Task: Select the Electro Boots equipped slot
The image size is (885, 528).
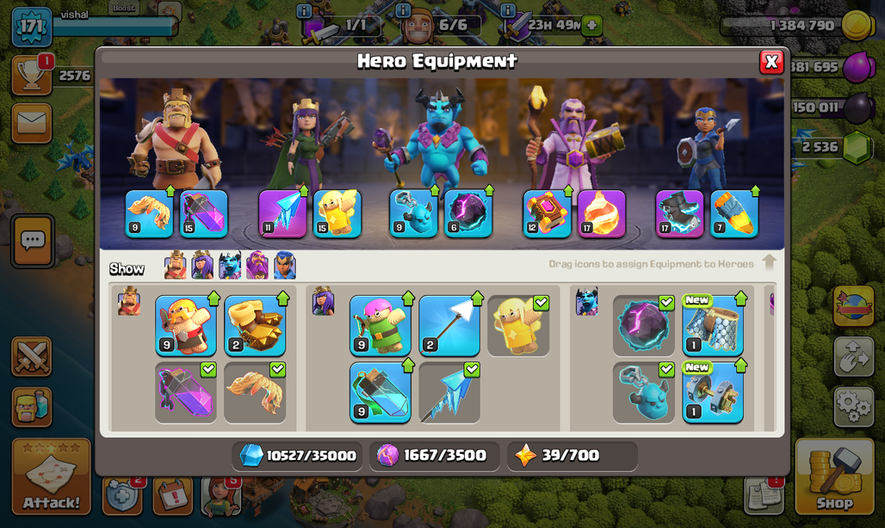Action: click(x=679, y=213)
